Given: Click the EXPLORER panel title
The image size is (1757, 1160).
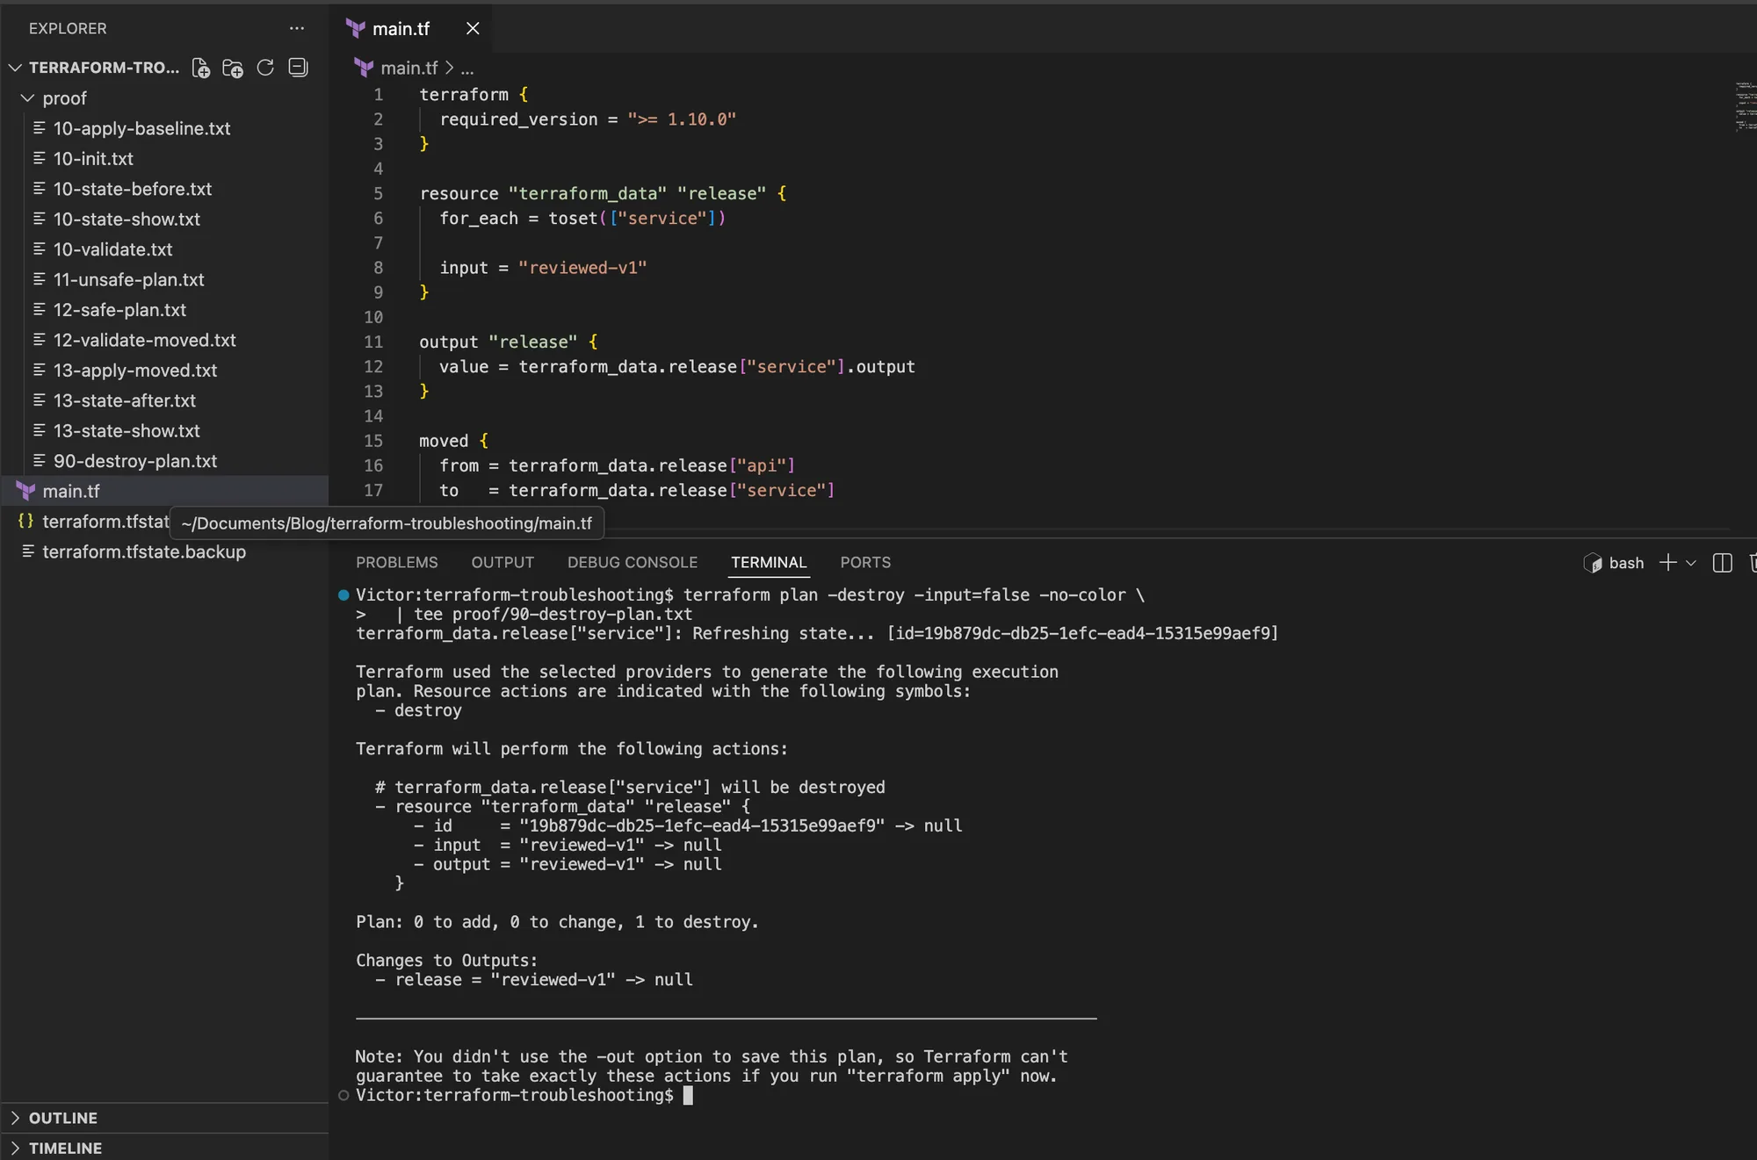Looking at the screenshot, I should point(68,28).
